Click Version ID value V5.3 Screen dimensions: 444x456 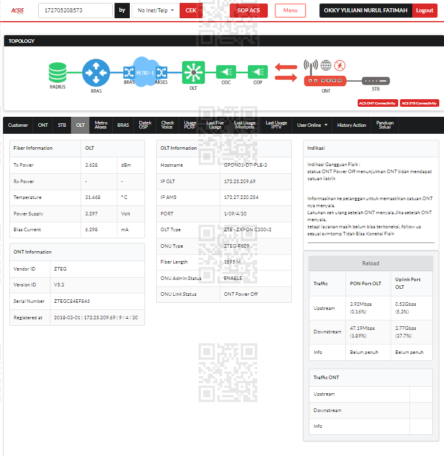59,285
